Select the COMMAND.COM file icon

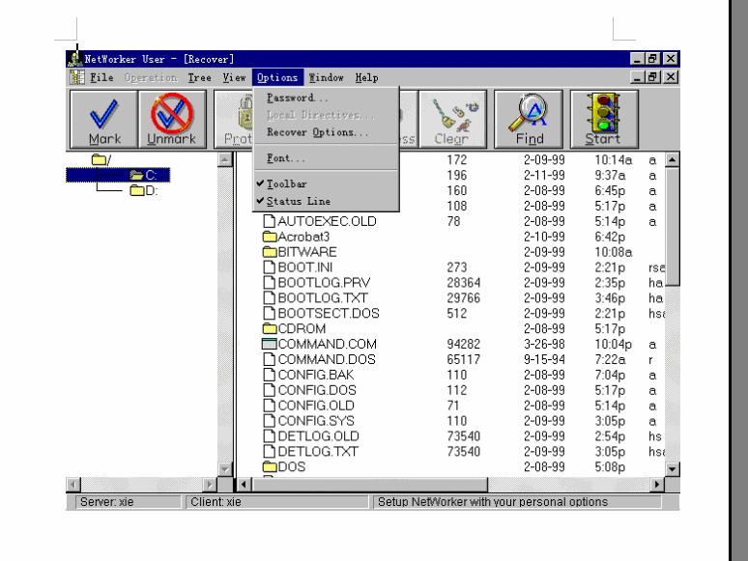pyautogui.click(x=270, y=344)
